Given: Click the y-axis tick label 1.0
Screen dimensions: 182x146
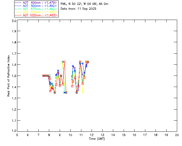Looking at the screenshot, I should [x=14, y=130].
